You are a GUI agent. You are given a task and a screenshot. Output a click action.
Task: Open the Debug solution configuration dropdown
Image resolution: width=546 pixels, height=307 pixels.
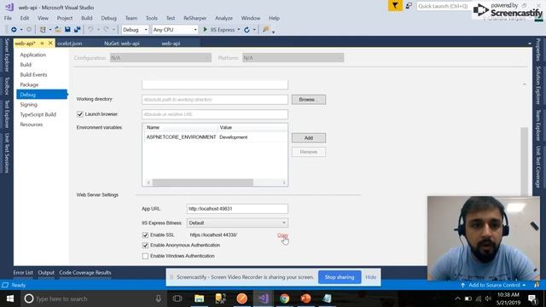135,30
